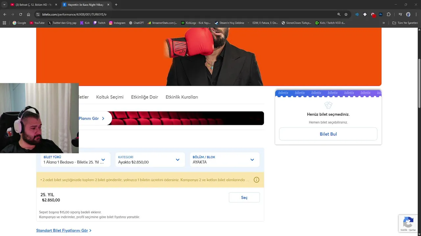Open the Photoshop extension icon
The image size is (421, 236).
coord(381,14)
